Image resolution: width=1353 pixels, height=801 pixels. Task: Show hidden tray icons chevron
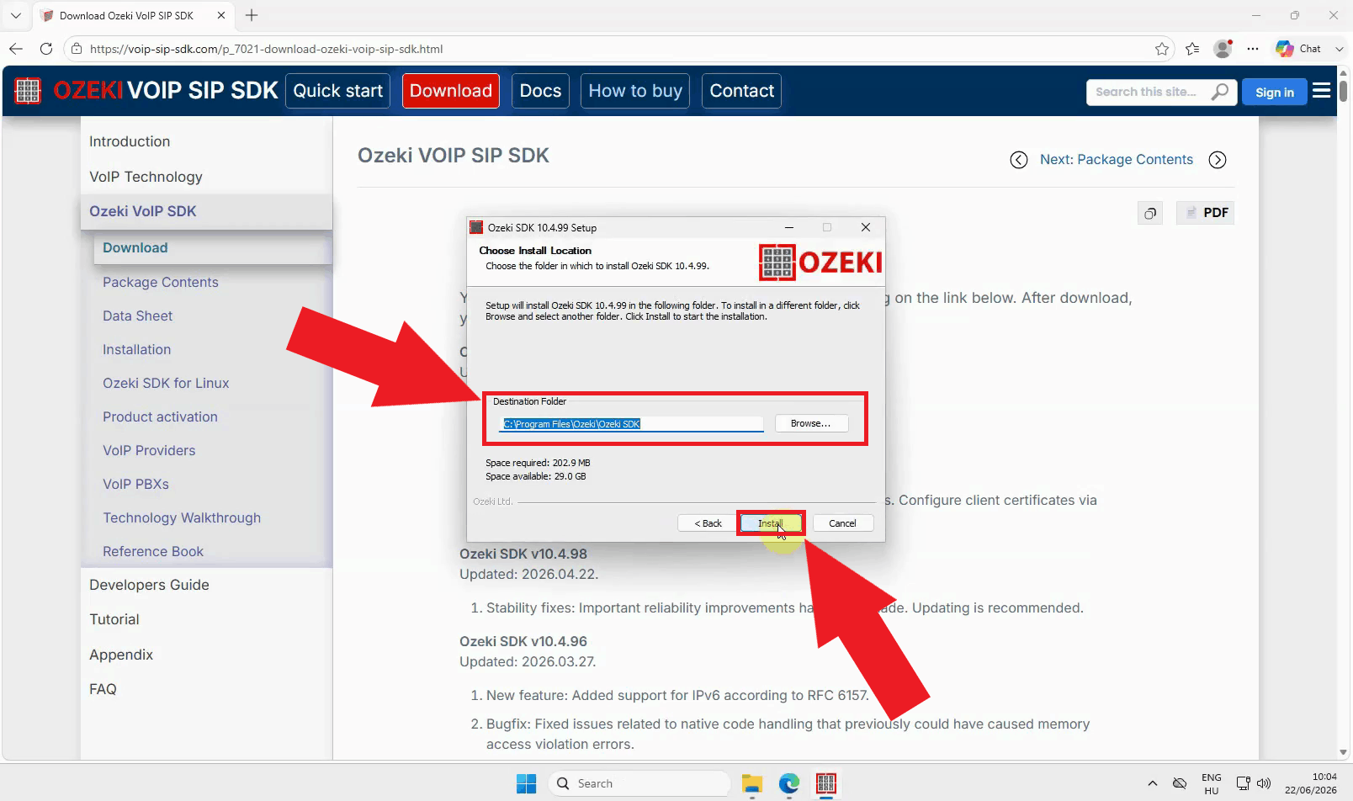tap(1153, 783)
